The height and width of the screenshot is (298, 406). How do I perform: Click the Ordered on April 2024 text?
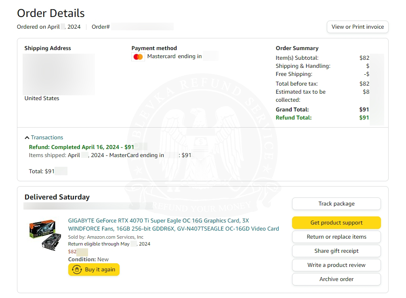(x=48, y=27)
